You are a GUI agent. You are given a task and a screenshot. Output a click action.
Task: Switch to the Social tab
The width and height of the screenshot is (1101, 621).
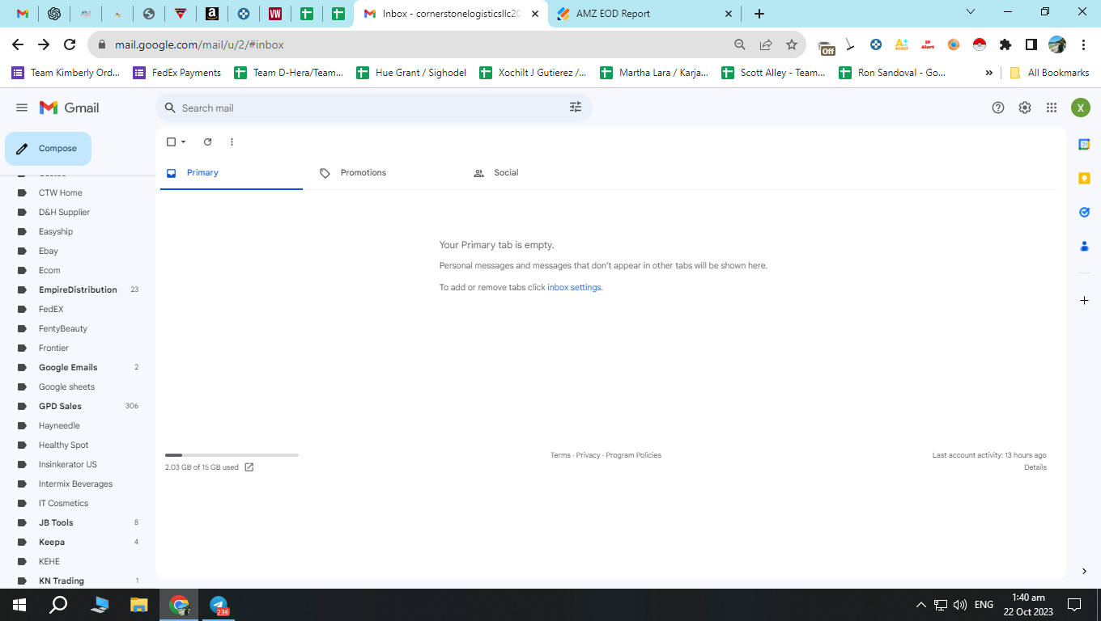click(x=539, y=173)
